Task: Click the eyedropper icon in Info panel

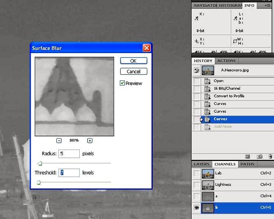Action: click(197, 18)
